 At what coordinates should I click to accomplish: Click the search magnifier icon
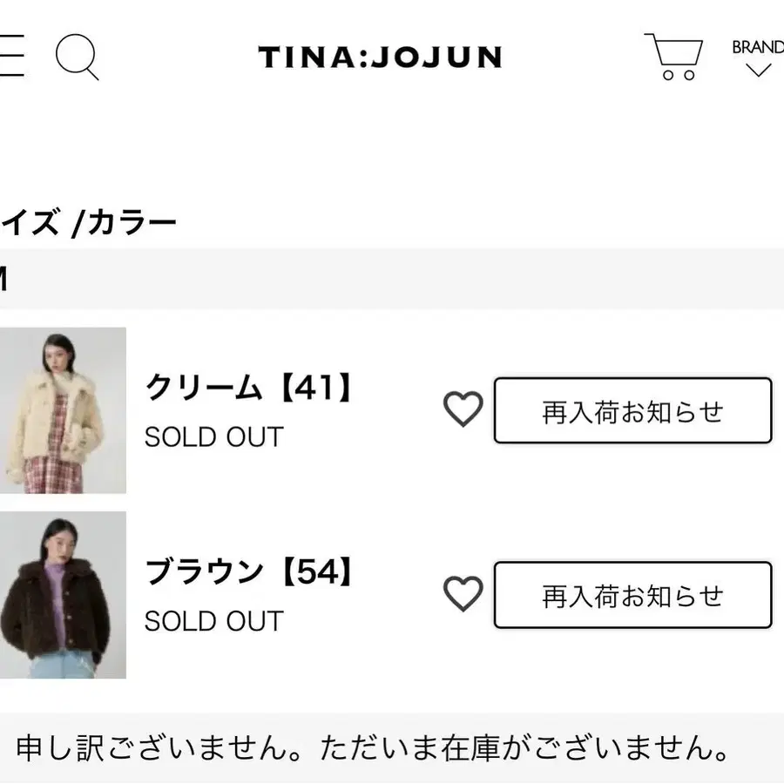pos(77,57)
